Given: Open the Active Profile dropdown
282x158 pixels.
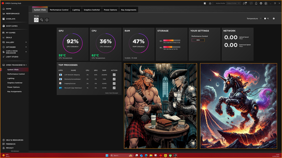Looking at the screenshot, I should (233, 3).
